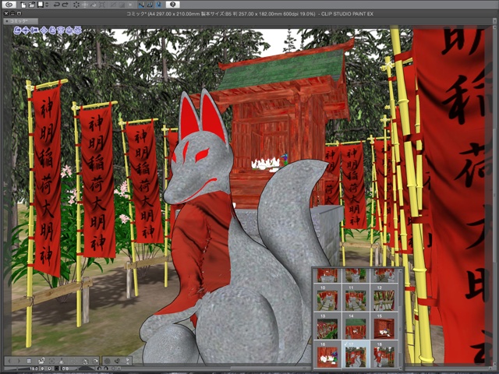This screenshot has height=374, width=499.
Task: Save the document using the save icon
Action: 41,5
